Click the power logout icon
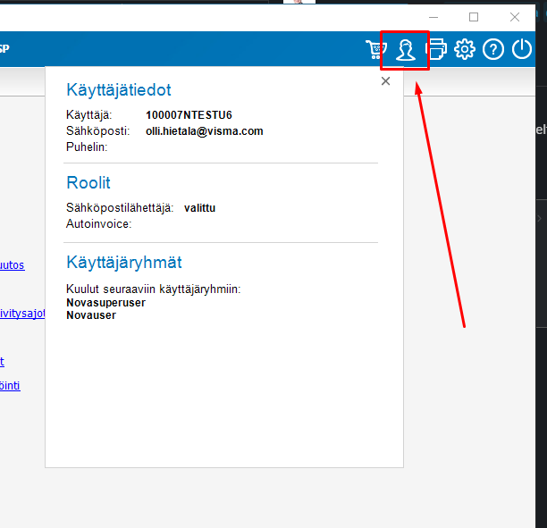 pos(522,49)
